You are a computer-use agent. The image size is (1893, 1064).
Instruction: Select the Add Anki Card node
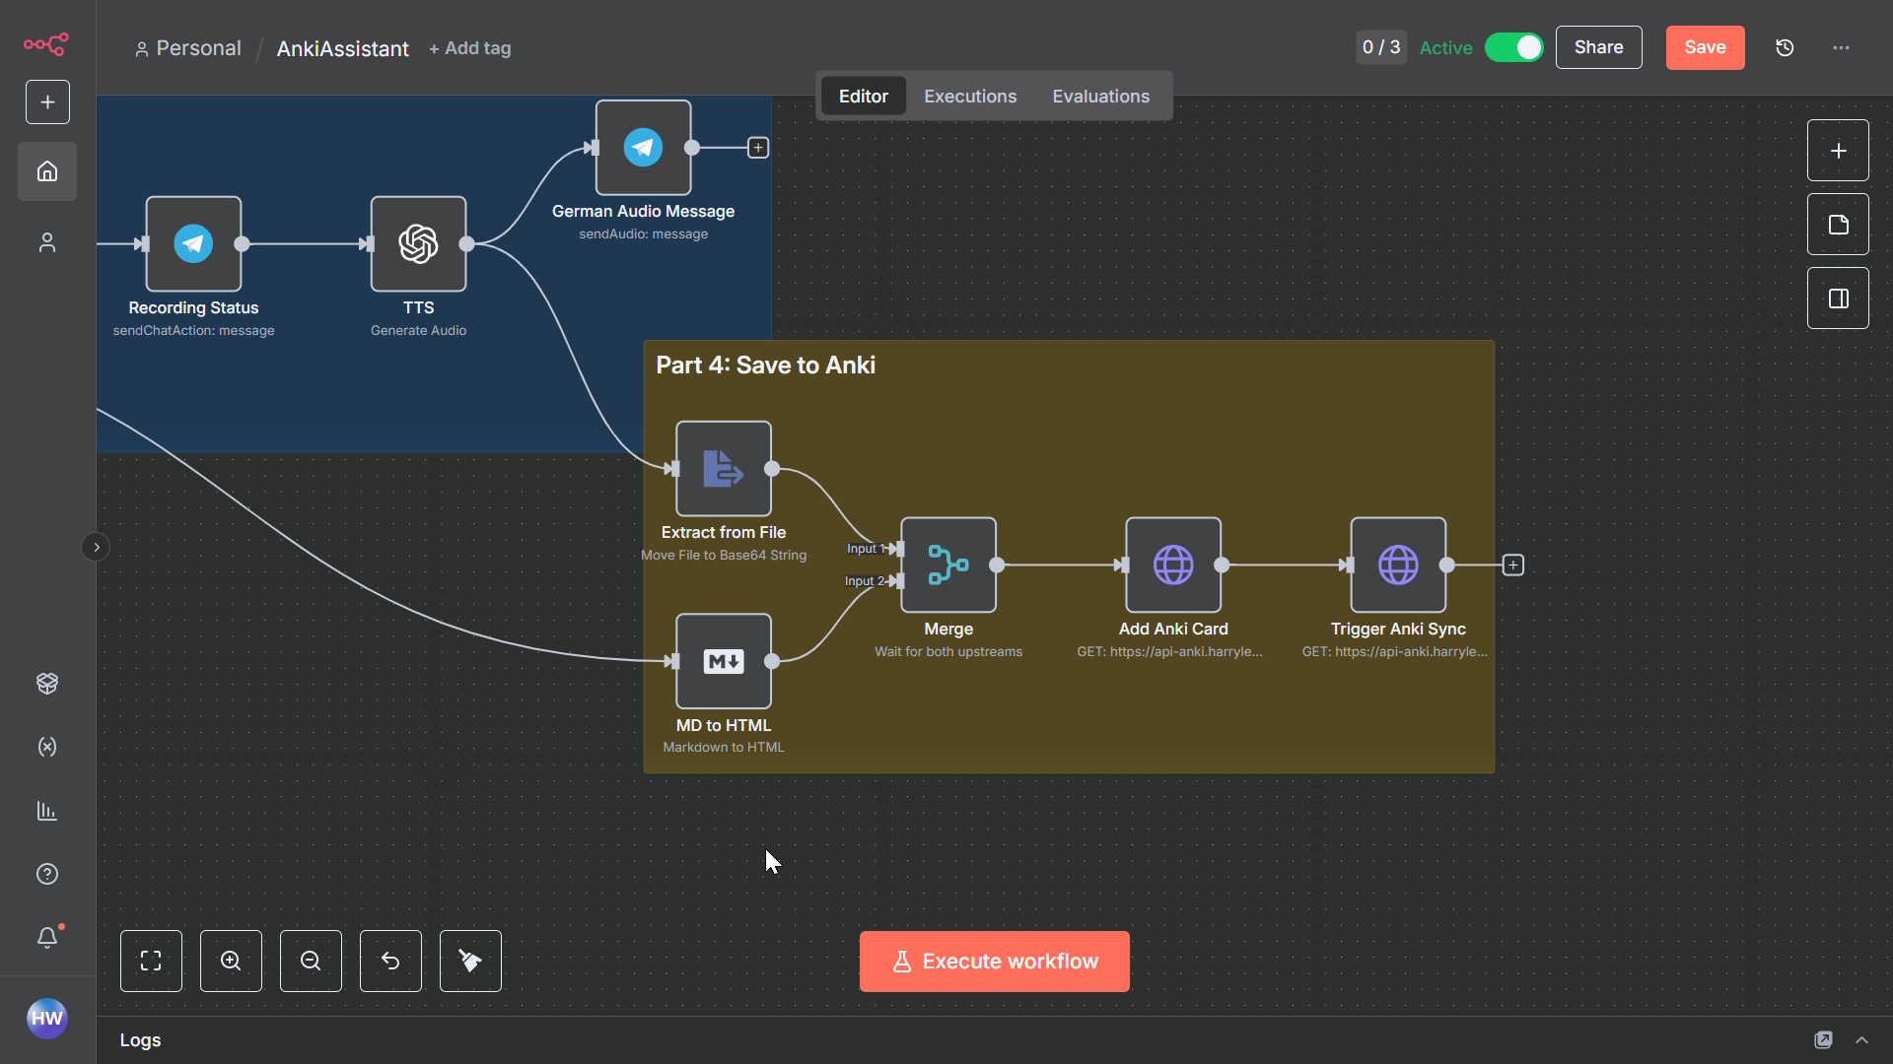[1172, 565]
